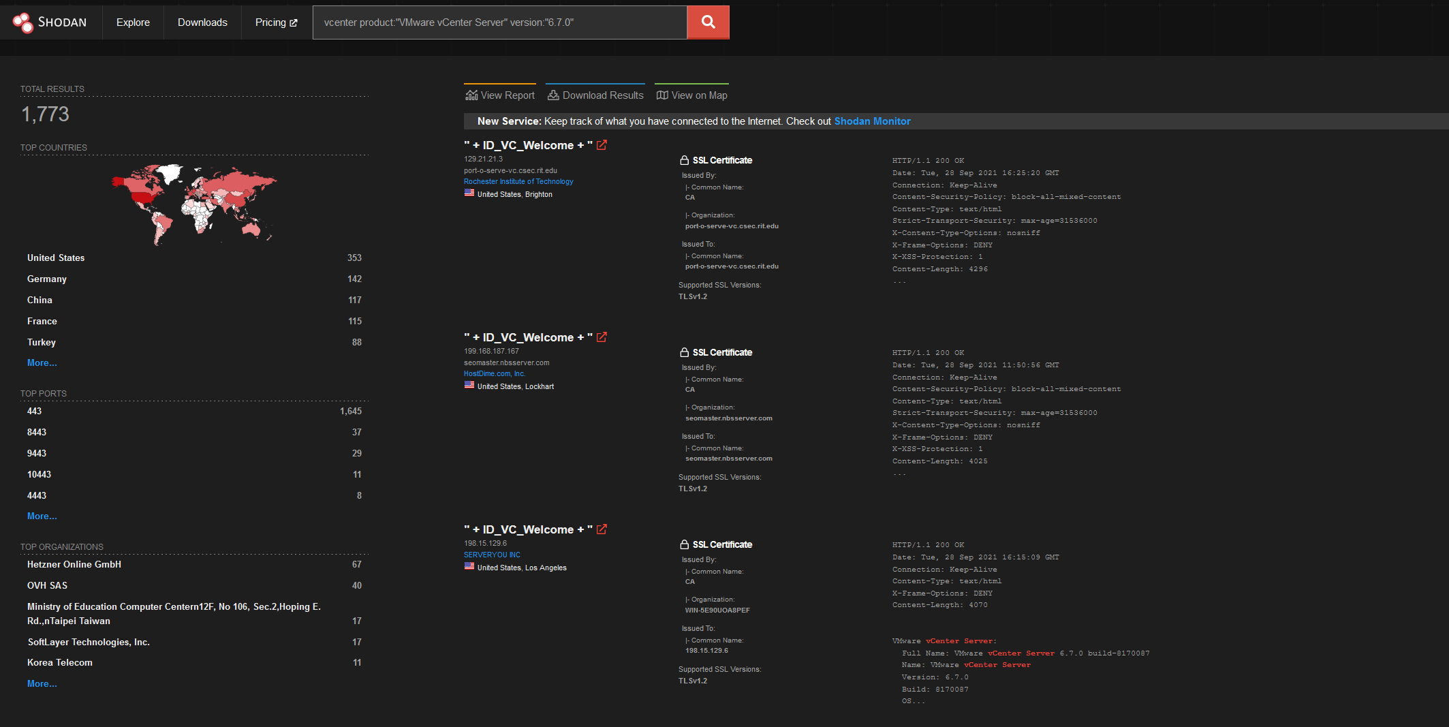Click hostname seomaster.nbsserver.com under IP
Viewport: 1449px width, 727px height.
pyautogui.click(x=506, y=362)
